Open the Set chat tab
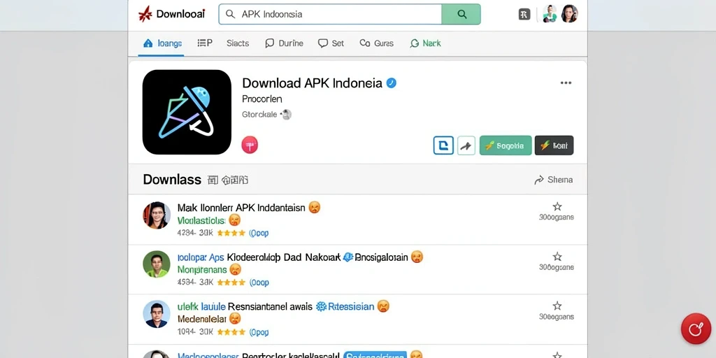Screen dimensions: 716x358 pos(331,43)
